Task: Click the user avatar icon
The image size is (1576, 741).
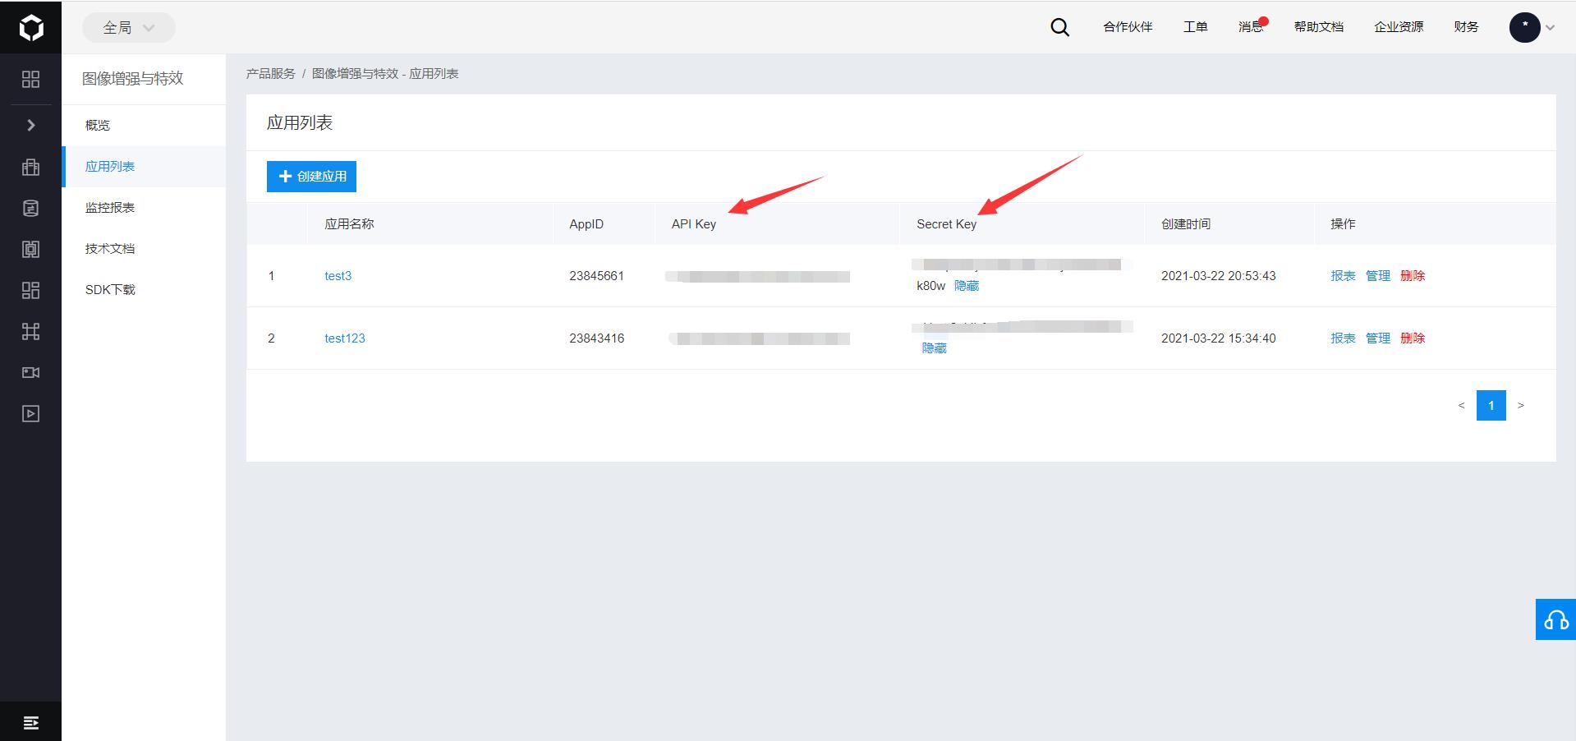Action: [x=1524, y=27]
